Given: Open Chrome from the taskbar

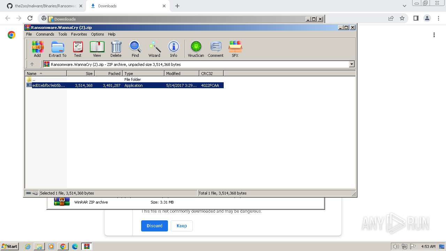Looking at the screenshot, I should coord(63,246).
